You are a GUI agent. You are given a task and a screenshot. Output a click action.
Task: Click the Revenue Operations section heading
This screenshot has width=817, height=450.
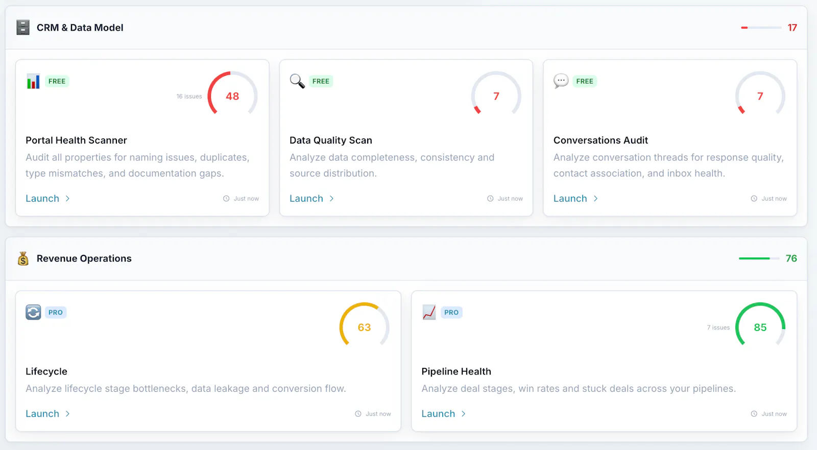[84, 258]
